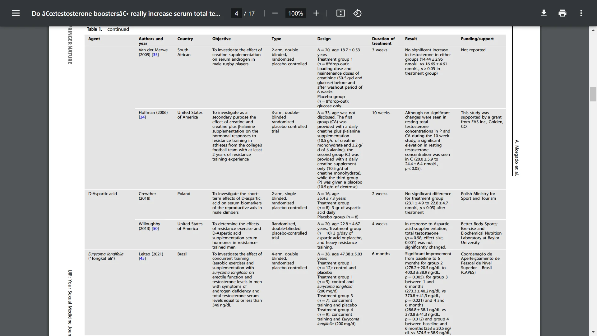
Task: Open citation link [45] for Leitao
Action: (142, 259)
